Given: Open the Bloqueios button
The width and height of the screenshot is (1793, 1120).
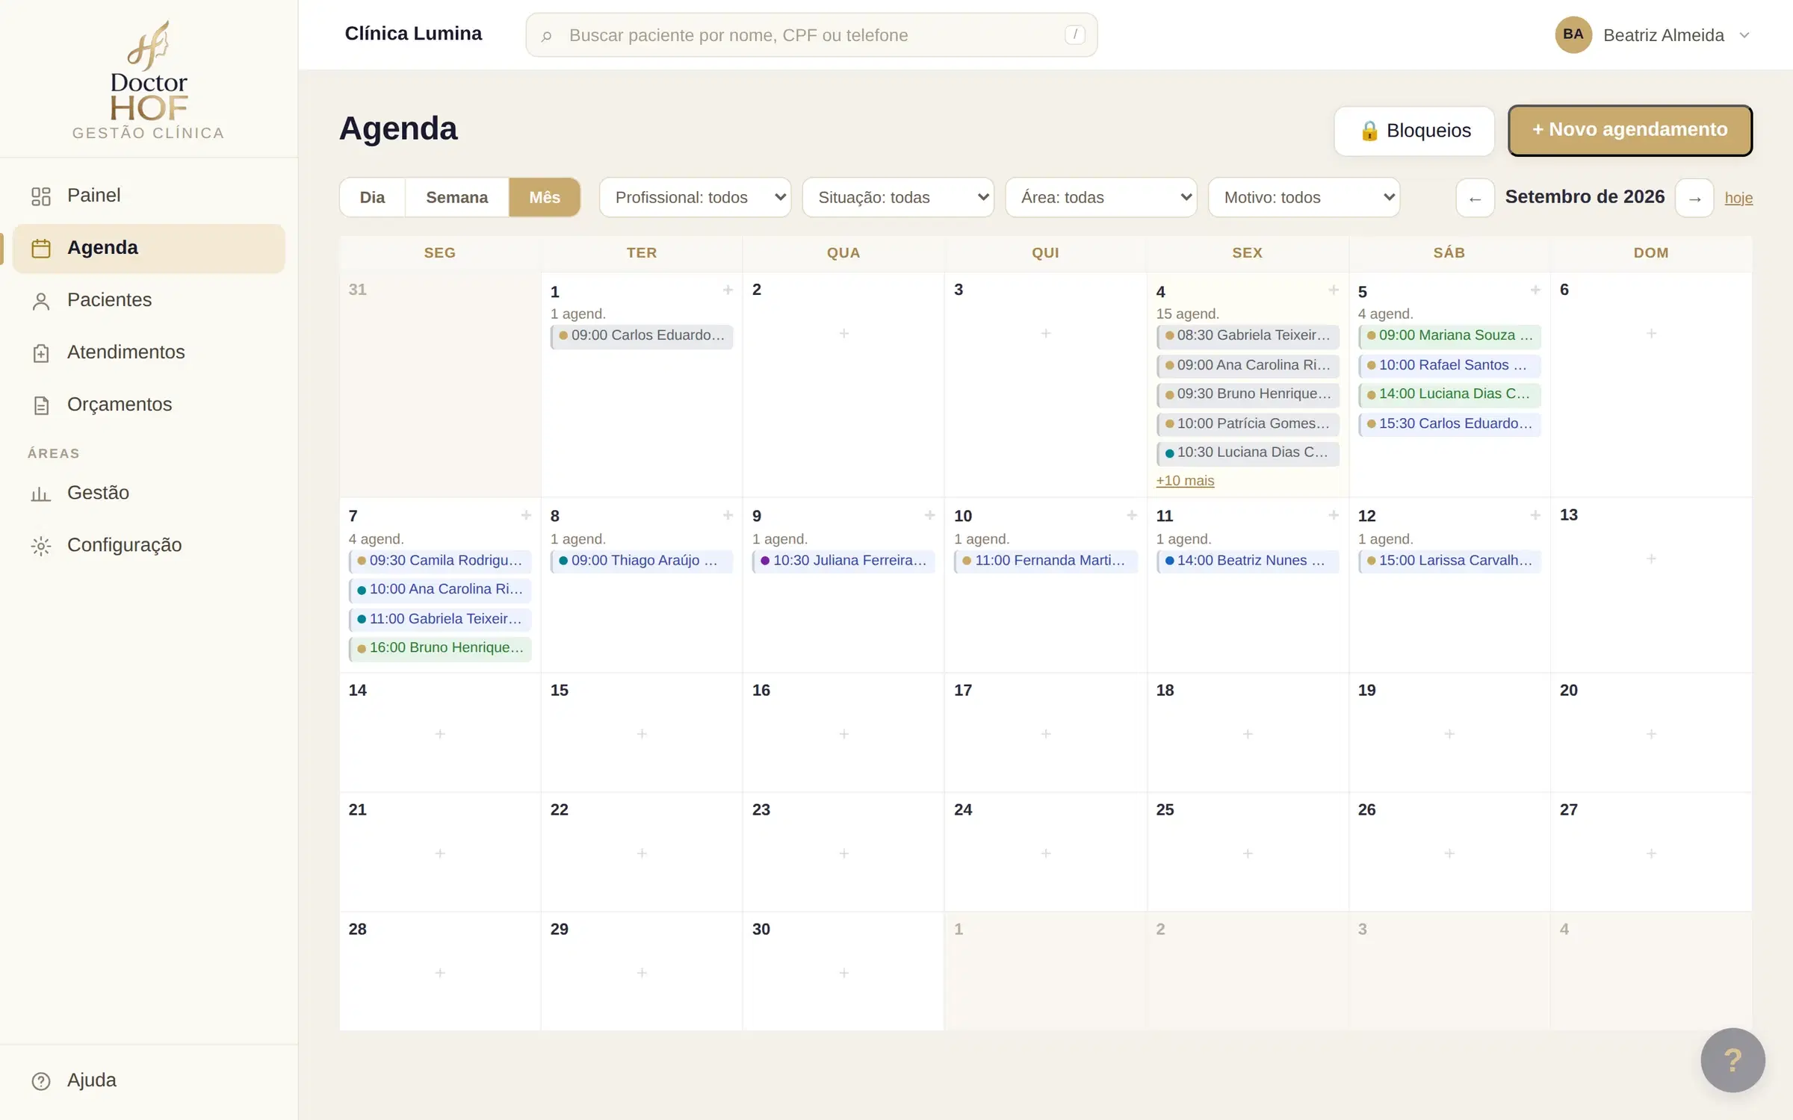Looking at the screenshot, I should (1414, 131).
